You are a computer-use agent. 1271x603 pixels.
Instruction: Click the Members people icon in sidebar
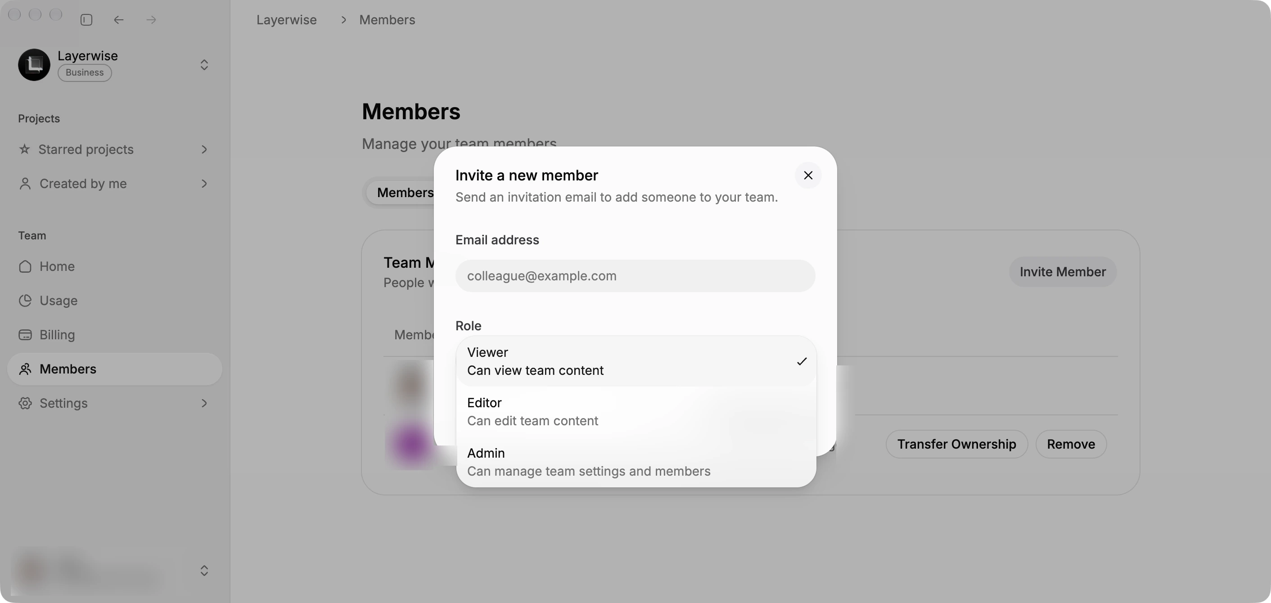pos(25,369)
